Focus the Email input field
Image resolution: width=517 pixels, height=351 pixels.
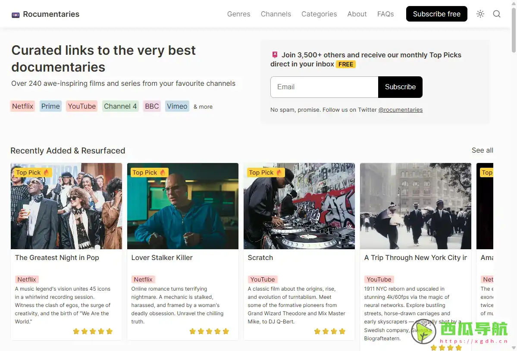coord(324,87)
